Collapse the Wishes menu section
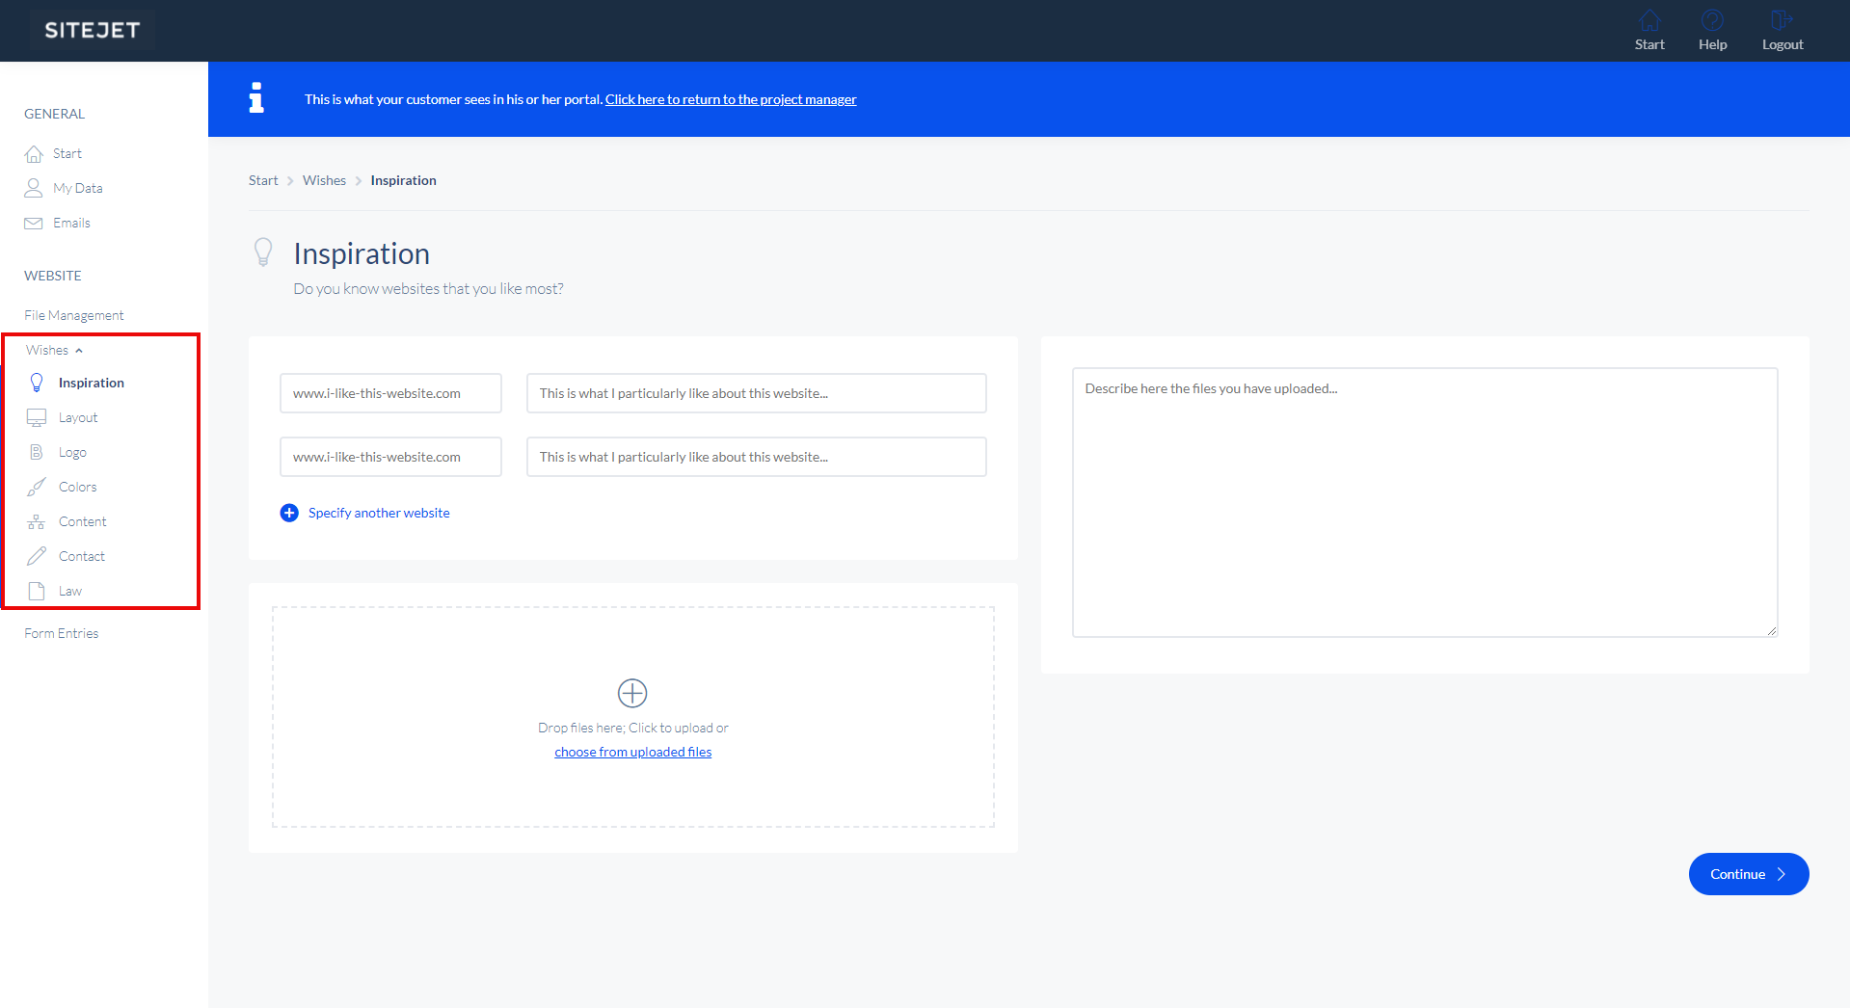The image size is (1850, 1008). tap(54, 350)
